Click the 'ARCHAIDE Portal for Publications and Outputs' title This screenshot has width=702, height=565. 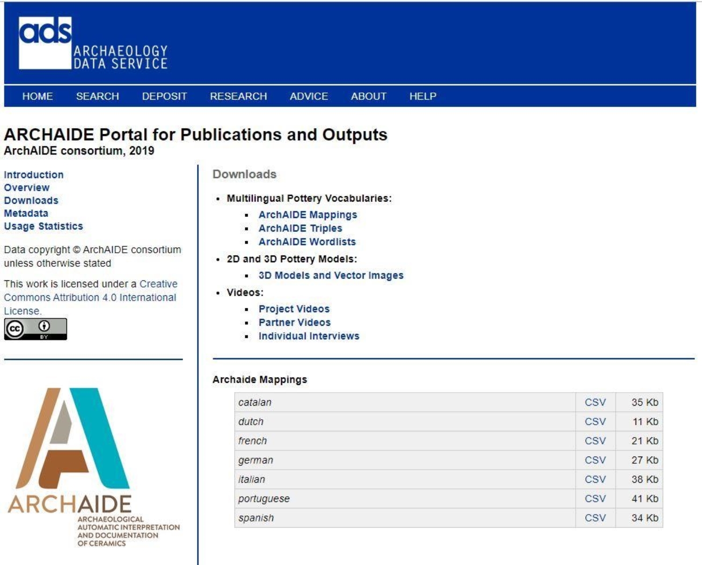[x=196, y=135]
